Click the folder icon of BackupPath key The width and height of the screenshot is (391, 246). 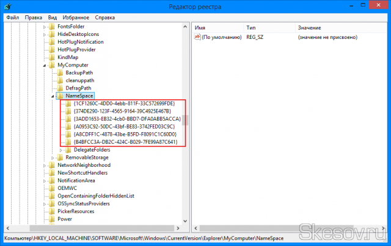60,72
